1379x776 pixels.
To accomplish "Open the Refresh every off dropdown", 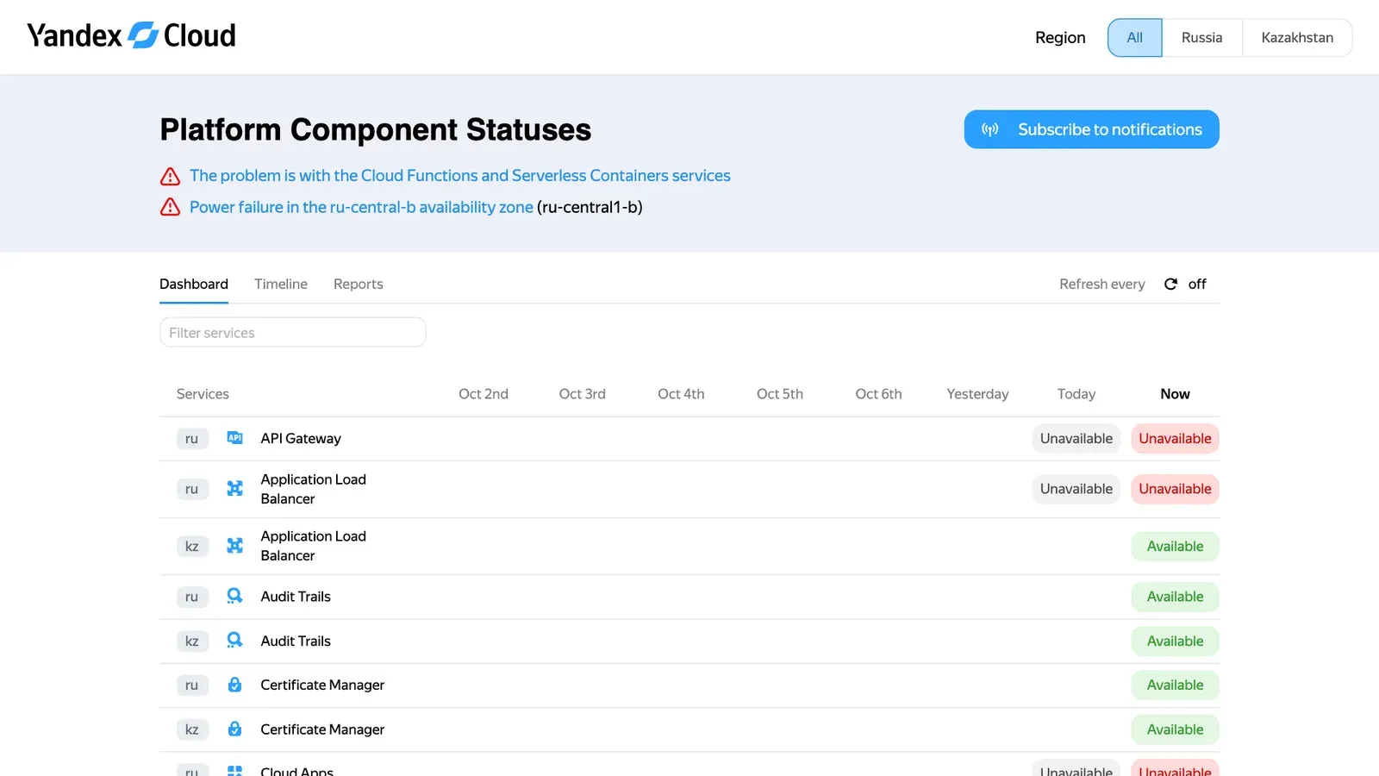I will coord(1185,284).
